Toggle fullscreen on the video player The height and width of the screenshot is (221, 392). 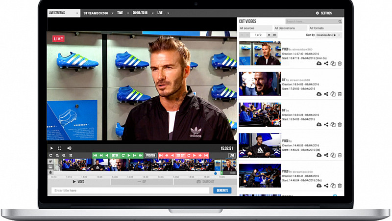(x=60, y=148)
